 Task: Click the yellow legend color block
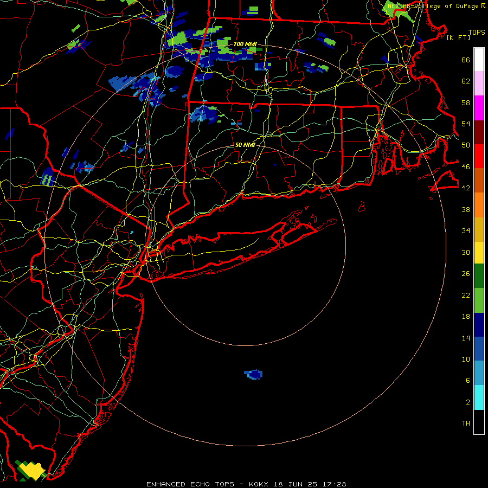pos(479,253)
